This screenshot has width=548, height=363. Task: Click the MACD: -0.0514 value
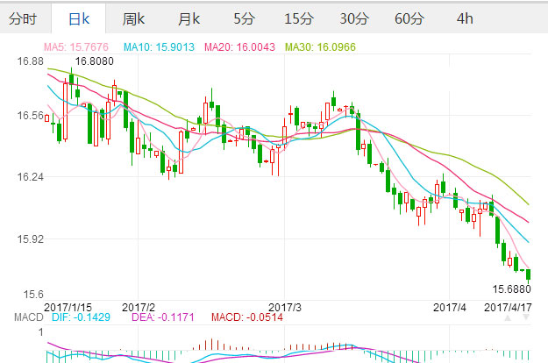click(x=247, y=317)
